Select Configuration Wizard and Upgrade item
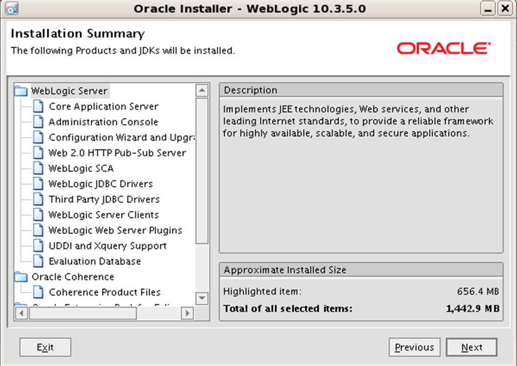This screenshot has height=366, width=517. tap(122, 137)
